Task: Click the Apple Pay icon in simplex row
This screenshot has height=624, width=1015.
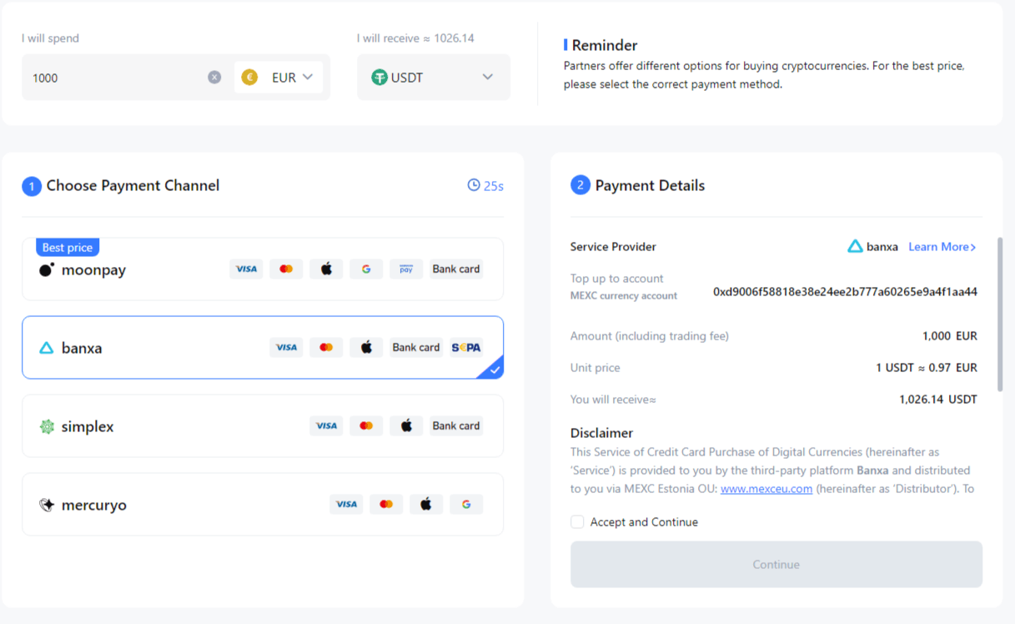Action: [x=406, y=426]
